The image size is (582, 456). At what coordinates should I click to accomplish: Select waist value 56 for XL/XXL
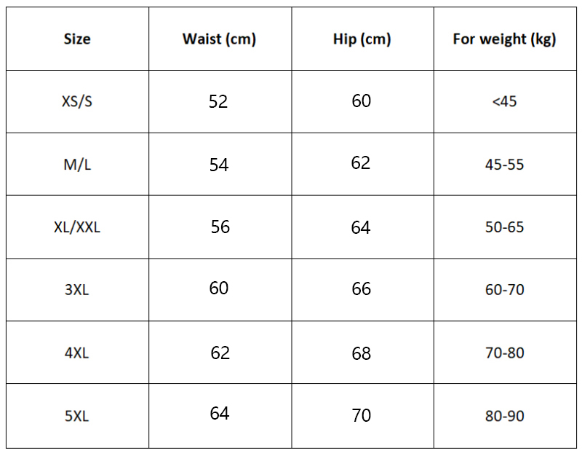pyautogui.click(x=220, y=227)
